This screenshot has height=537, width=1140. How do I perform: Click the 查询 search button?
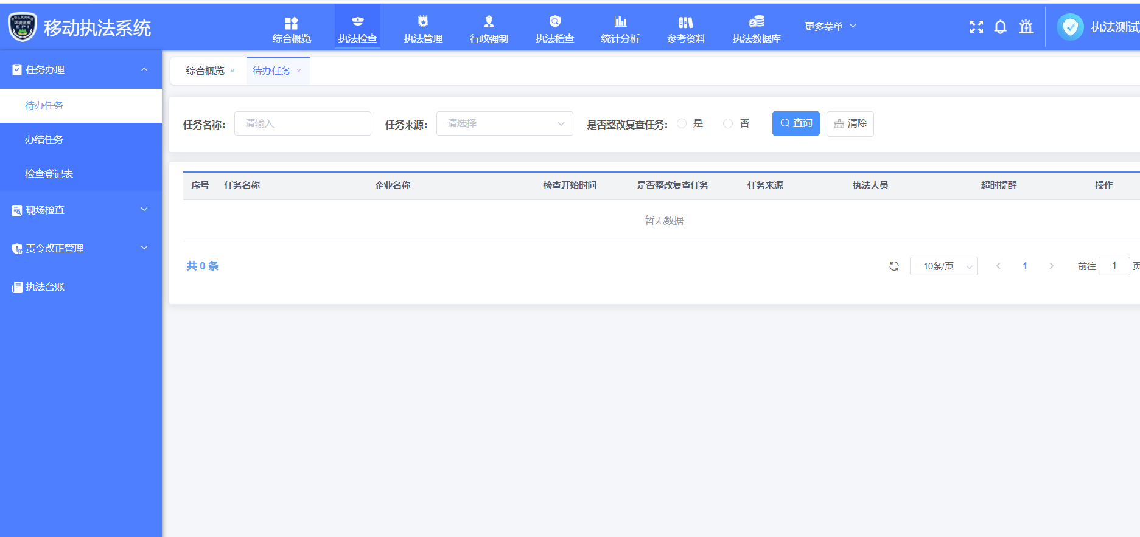point(796,123)
